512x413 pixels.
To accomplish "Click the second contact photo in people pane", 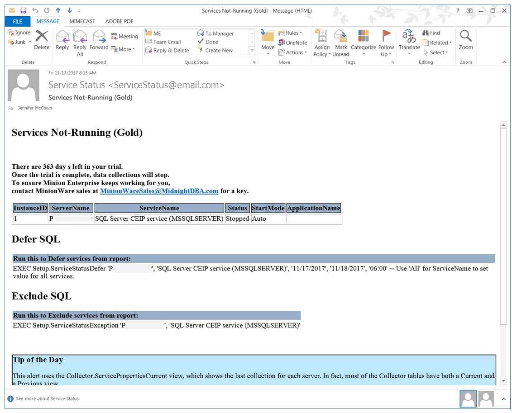I will pos(486,399).
